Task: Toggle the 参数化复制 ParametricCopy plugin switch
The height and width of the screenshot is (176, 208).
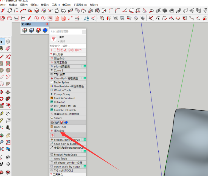Action: pyautogui.click(x=84, y=151)
